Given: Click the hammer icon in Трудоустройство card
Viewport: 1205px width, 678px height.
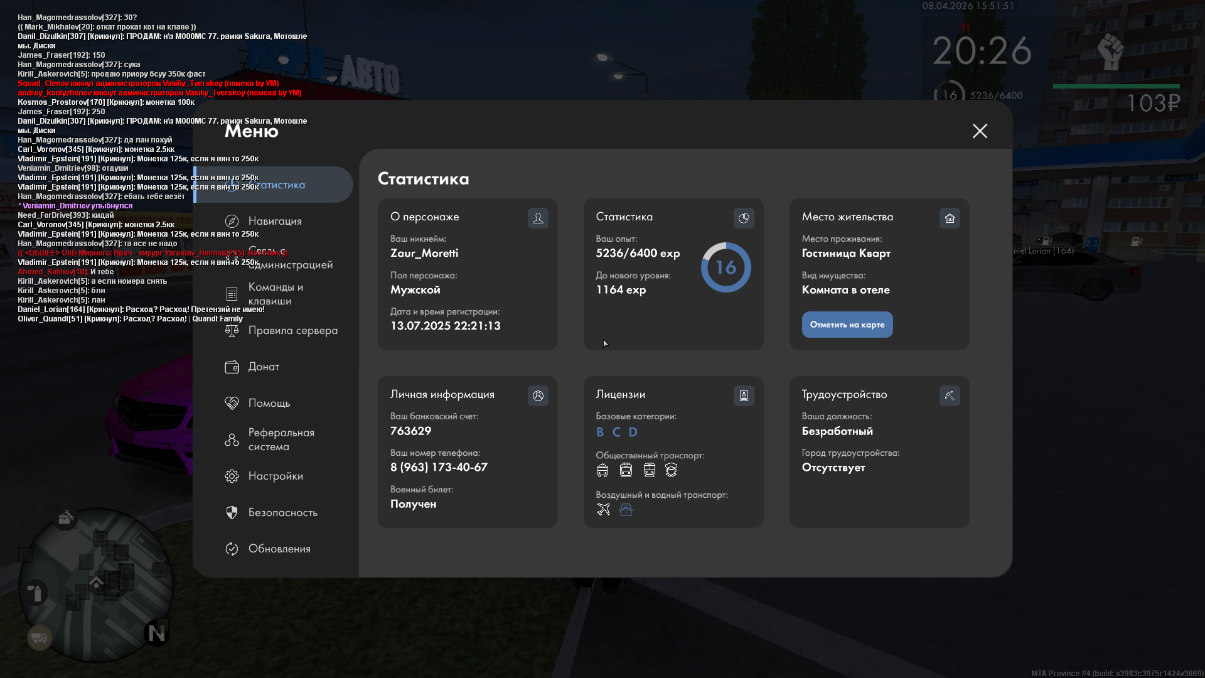Looking at the screenshot, I should [950, 395].
